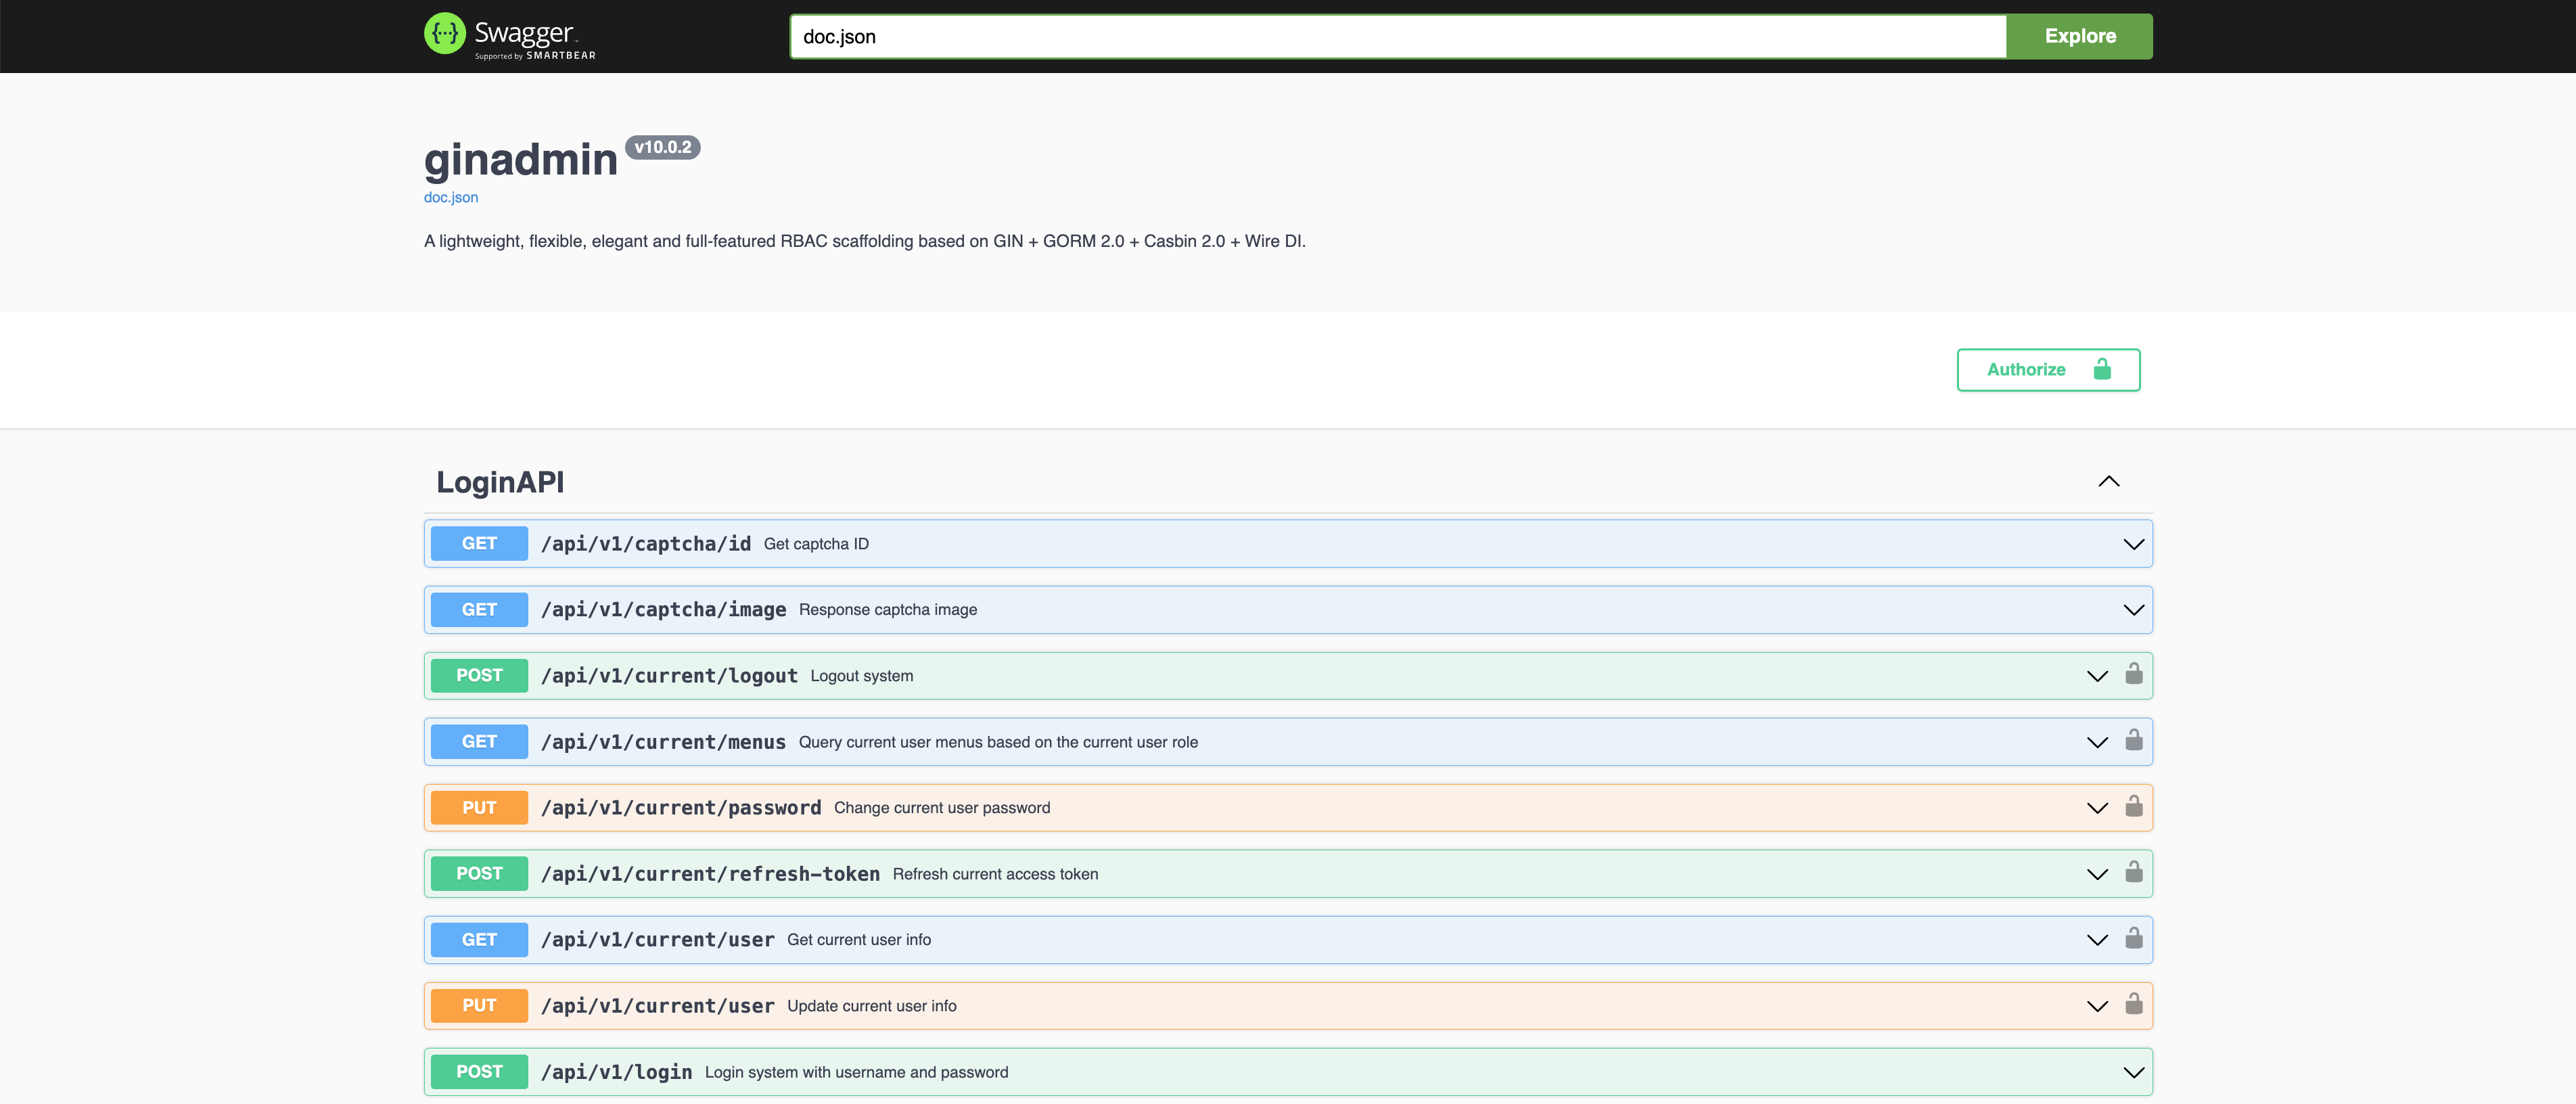Collapse the LoginAPI section
Screen dimensions: 2576x1104
coord(2108,482)
